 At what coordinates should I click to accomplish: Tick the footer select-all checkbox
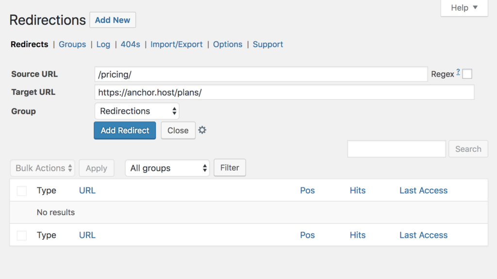[x=22, y=235]
